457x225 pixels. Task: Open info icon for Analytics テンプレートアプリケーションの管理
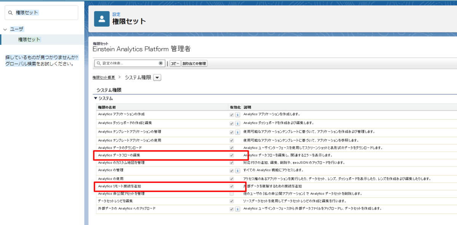click(x=237, y=132)
